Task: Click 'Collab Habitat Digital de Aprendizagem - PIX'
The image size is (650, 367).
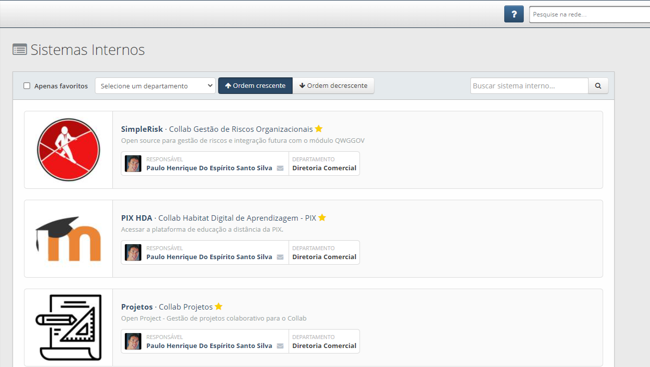Action: pyautogui.click(x=237, y=218)
